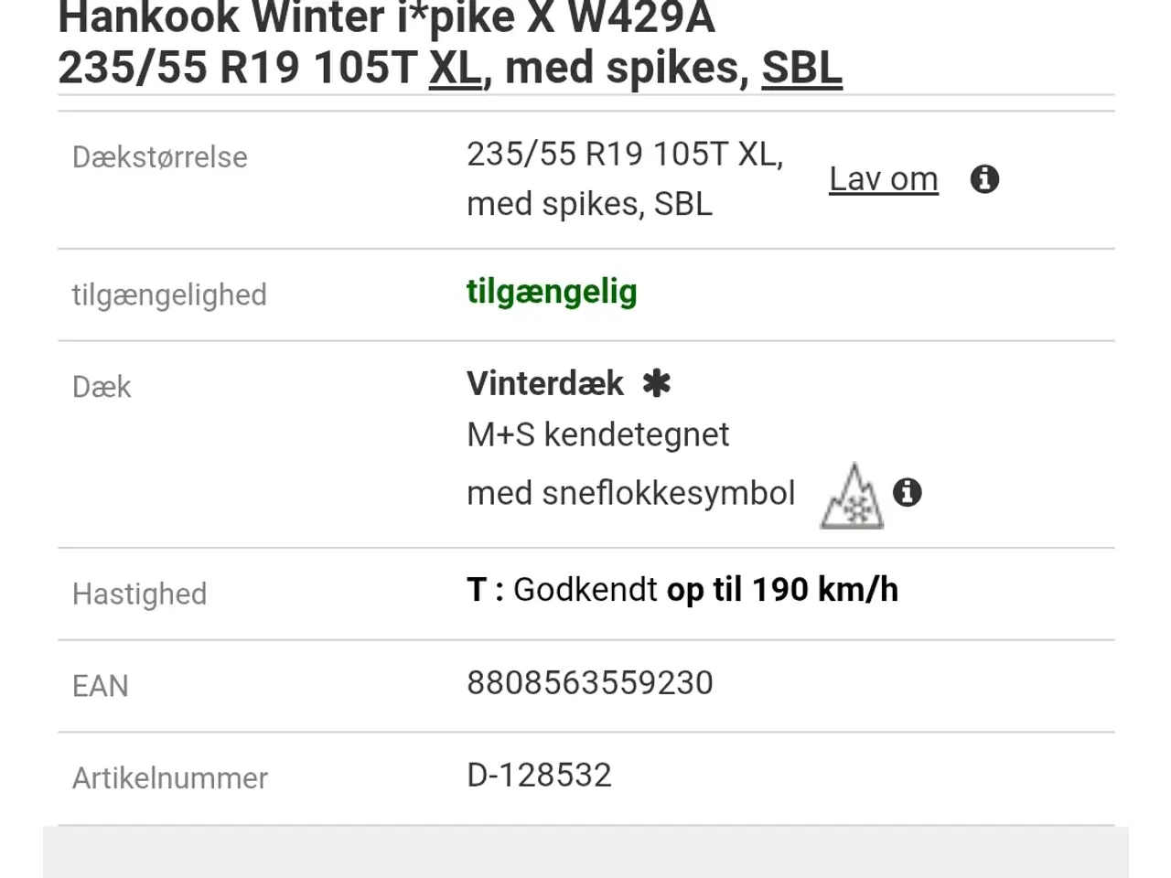
Task: Open the SBL link in the heading
Action: pyautogui.click(x=801, y=68)
